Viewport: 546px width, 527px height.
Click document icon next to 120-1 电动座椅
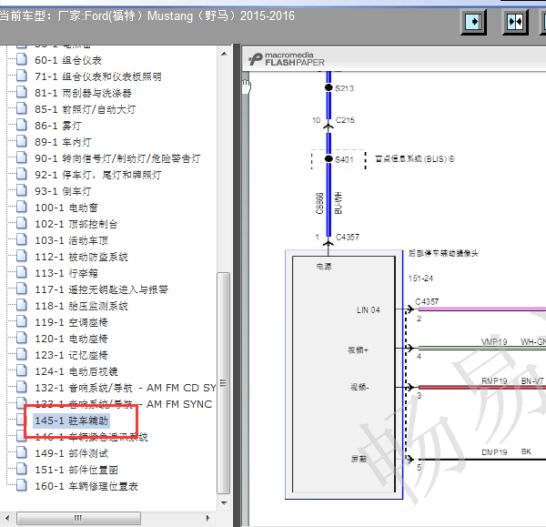pyautogui.click(x=22, y=338)
